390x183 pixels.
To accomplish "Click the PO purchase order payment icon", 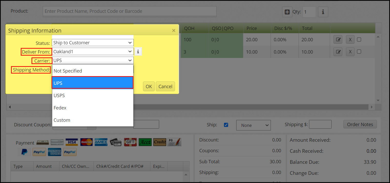I will click(x=175, y=142).
